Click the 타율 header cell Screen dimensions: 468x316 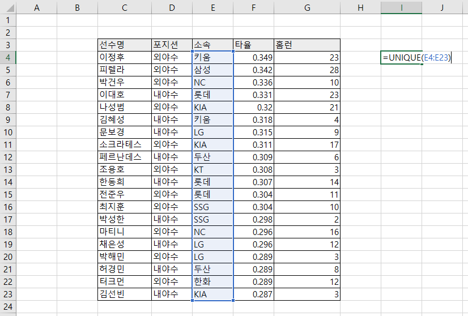pos(253,45)
